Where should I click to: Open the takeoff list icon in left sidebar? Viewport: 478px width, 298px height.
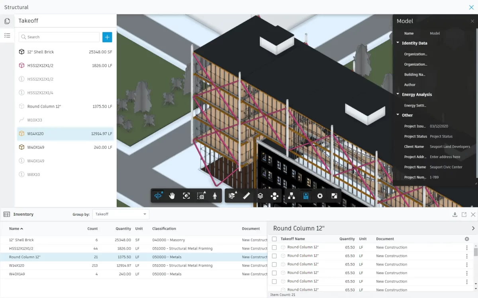pos(7,35)
